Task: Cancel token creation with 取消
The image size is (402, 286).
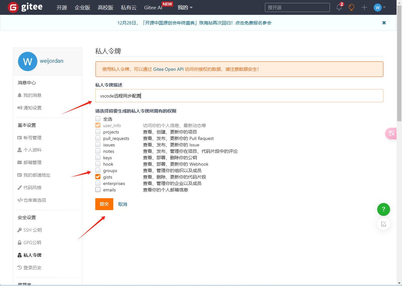Action: tap(123, 204)
